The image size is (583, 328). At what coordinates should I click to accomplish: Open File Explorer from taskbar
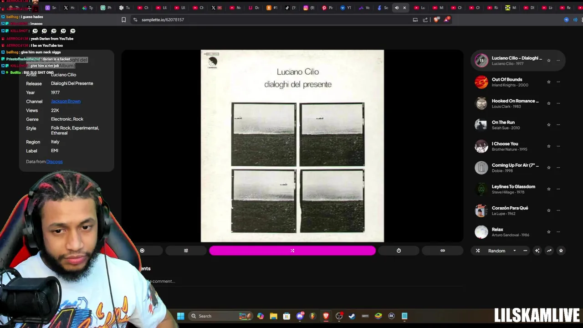[x=273, y=316]
